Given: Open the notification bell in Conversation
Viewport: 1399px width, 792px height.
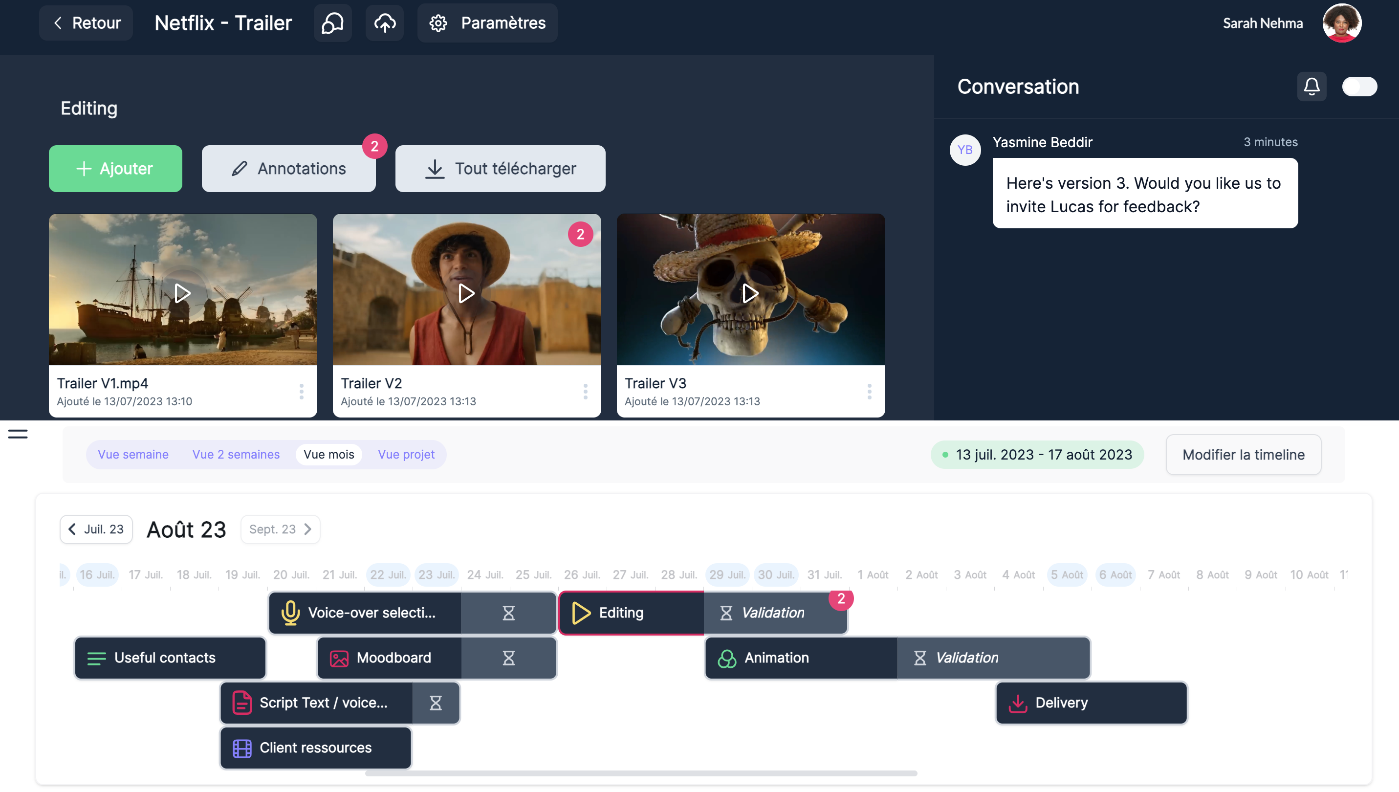Looking at the screenshot, I should click(1312, 87).
